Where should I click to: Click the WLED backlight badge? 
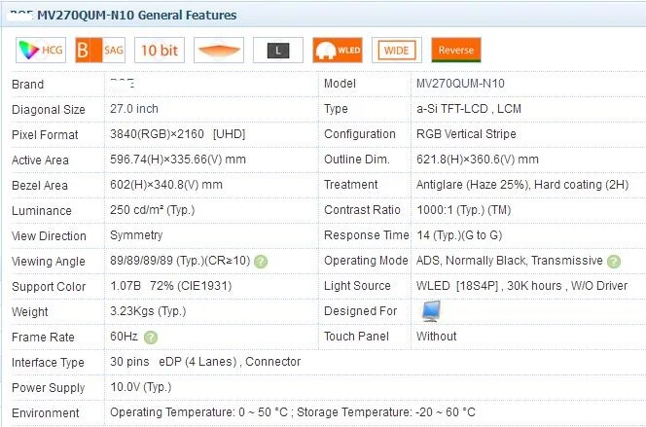click(x=337, y=51)
